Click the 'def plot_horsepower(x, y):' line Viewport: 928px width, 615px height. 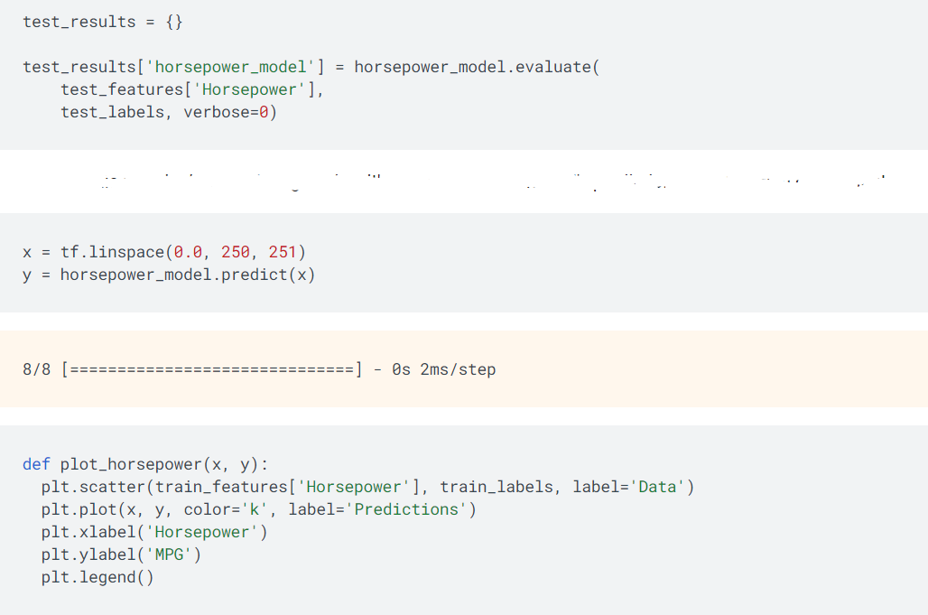click(145, 464)
